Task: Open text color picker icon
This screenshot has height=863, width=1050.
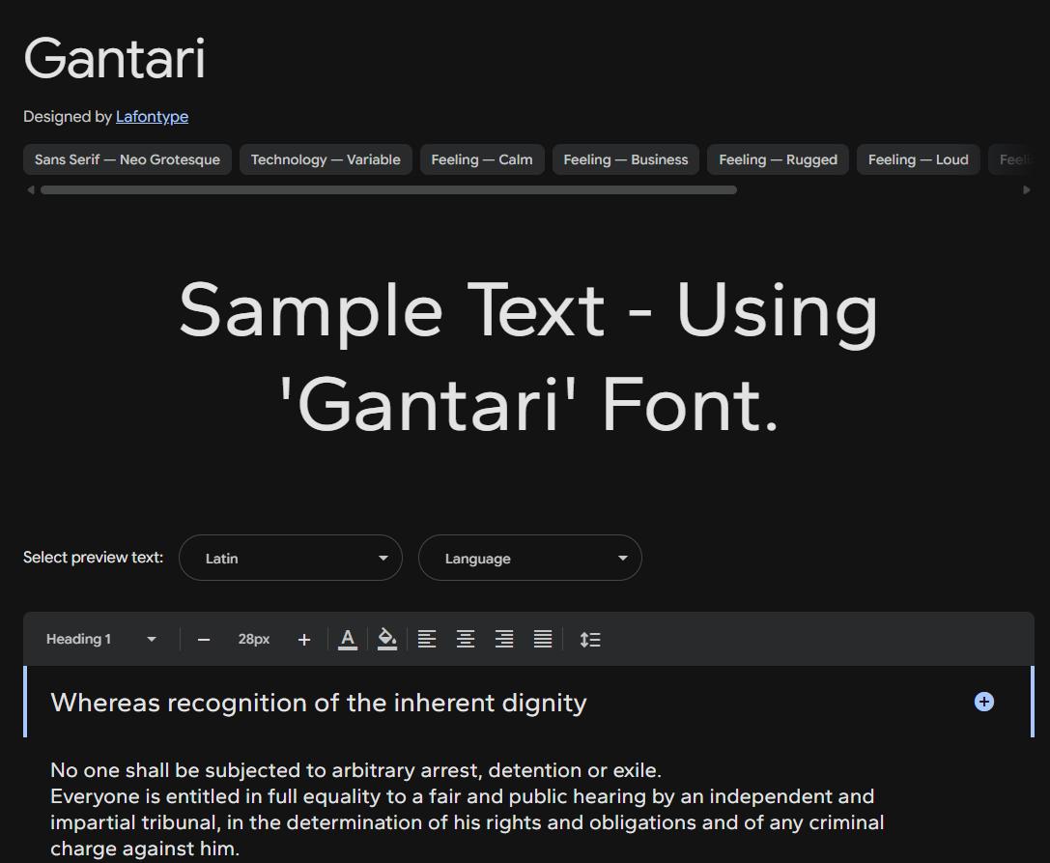Action: tap(348, 639)
